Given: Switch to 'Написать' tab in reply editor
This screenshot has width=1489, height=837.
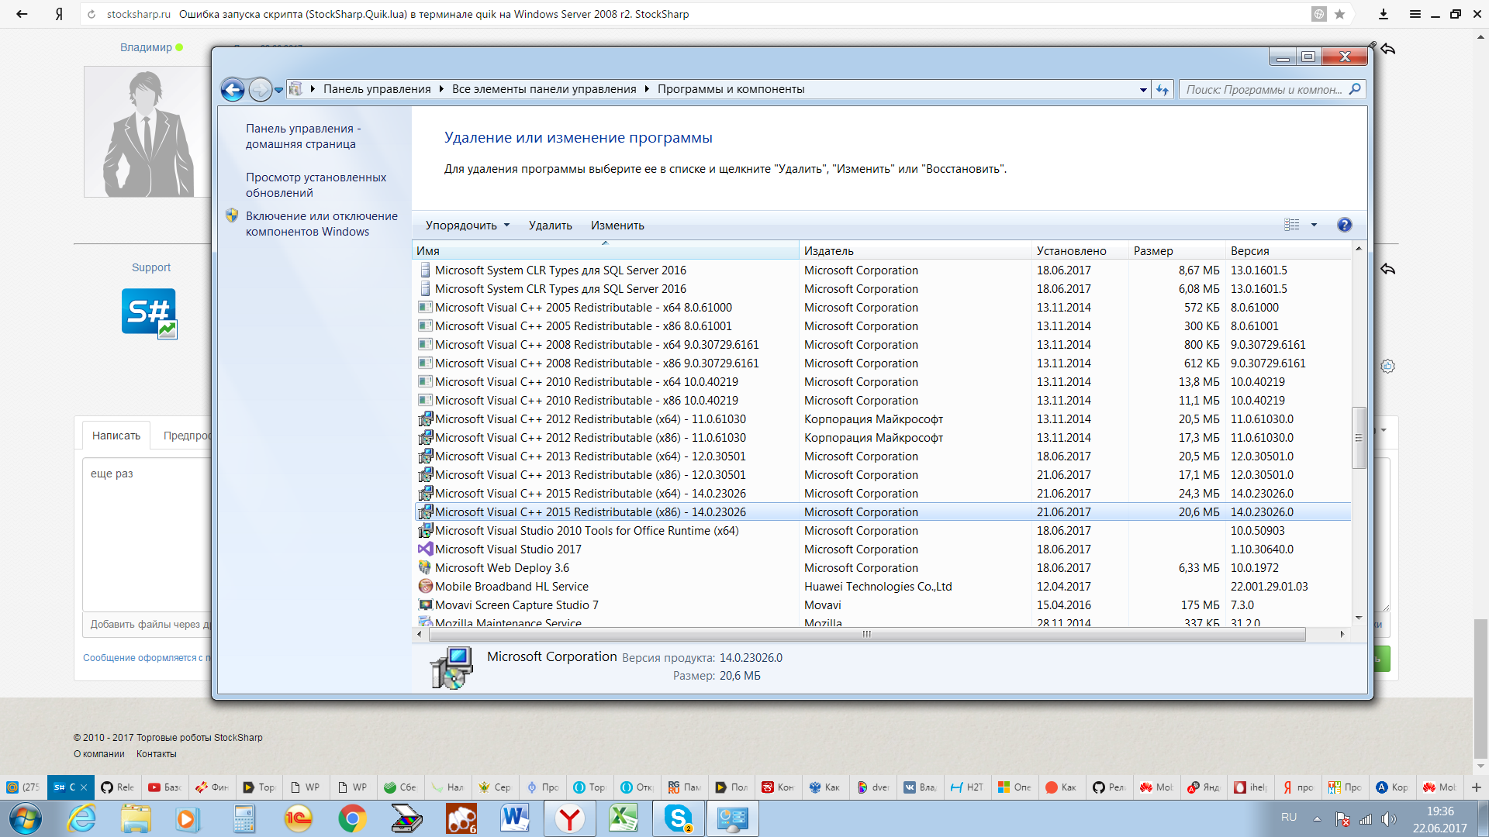Looking at the screenshot, I should [116, 436].
